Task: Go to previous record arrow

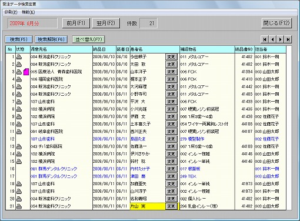Action: 272,39
